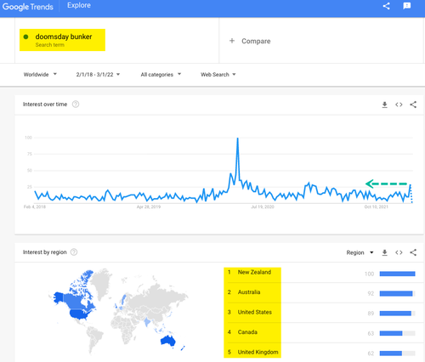Select New Zealand in region list
This screenshot has height=362, width=425.
(254, 272)
